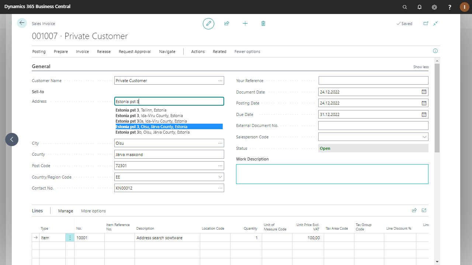Click the trash delete icon
Image resolution: width=472 pixels, height=265 pixels.
263,24
